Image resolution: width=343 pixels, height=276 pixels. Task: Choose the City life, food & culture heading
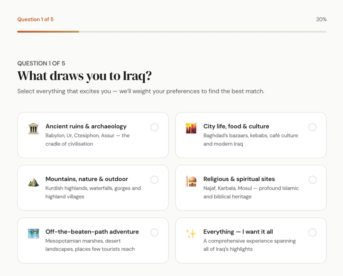[236, 126]
